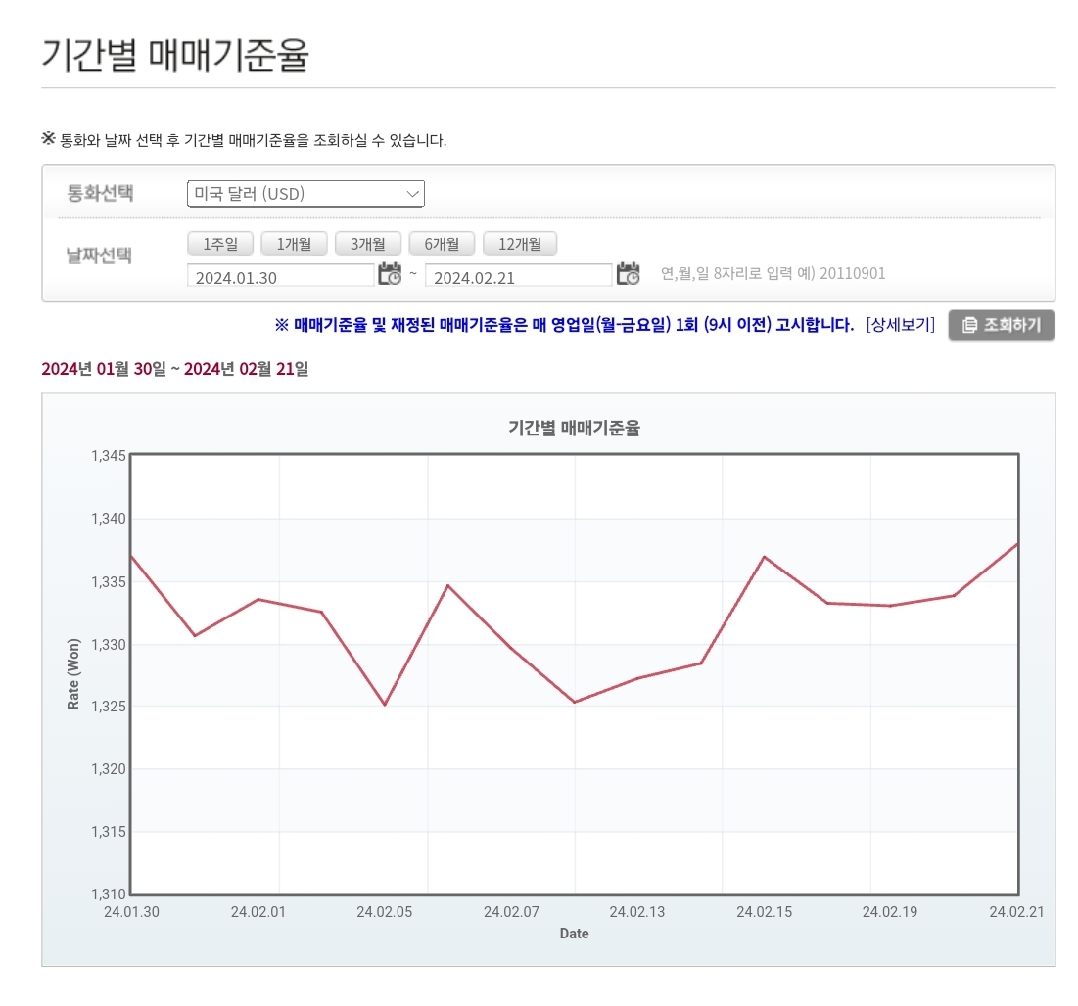
Task: Click the 1,310 y-axis label
Action: point(109,894)
